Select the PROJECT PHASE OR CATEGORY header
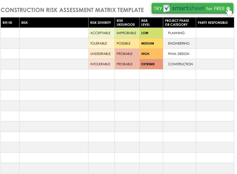The width and height of the screenshot is (237, 174). (179, 23)
